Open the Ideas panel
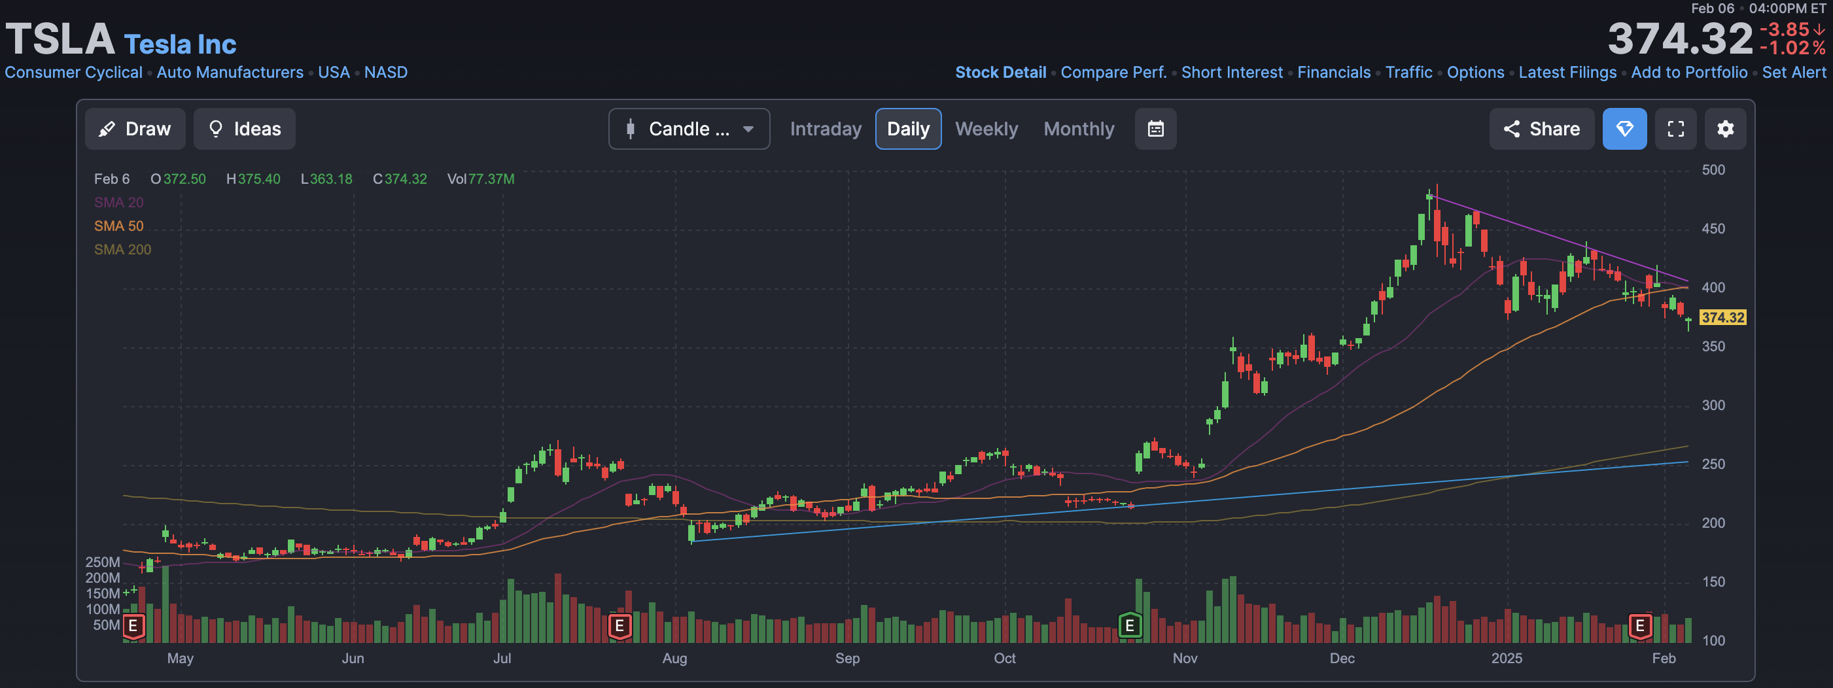Image resolution: width=1833 pixels, height=688 pixels. click(x=244, y=129)
